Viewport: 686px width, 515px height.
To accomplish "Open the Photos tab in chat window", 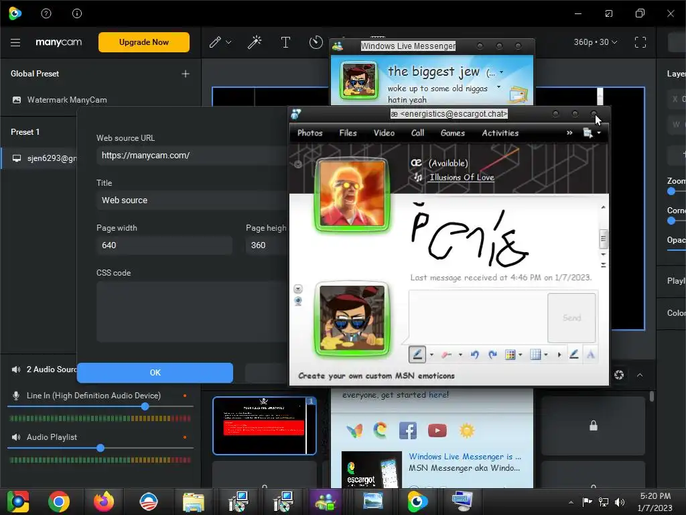I will (310, 133).
